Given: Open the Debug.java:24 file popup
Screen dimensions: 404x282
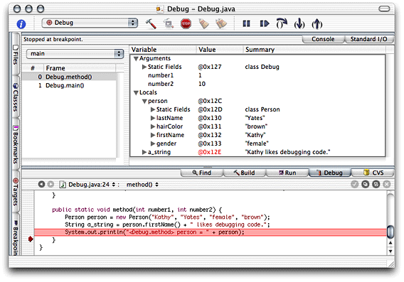Looking at the screenshot, I should [87, 185].
